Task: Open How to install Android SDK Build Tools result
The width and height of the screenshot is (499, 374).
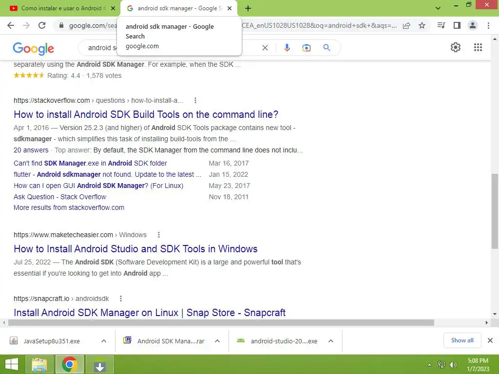Action: [x=146, y=114]
